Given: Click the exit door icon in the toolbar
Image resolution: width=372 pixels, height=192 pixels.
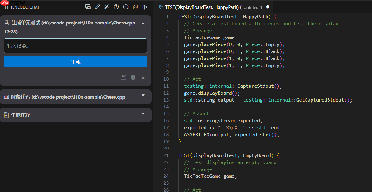Looking at the screenshot, I should click(145, 7).
